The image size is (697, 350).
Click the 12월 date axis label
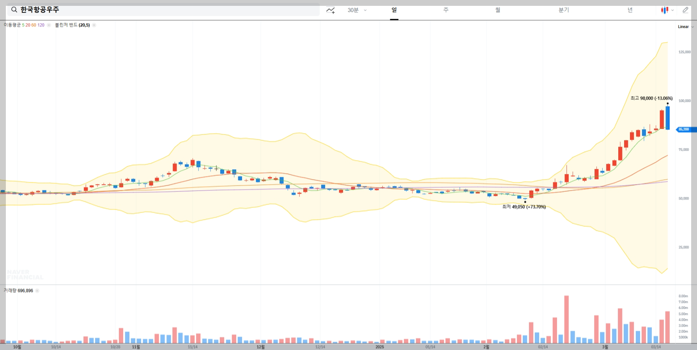(x=261, y=347)
